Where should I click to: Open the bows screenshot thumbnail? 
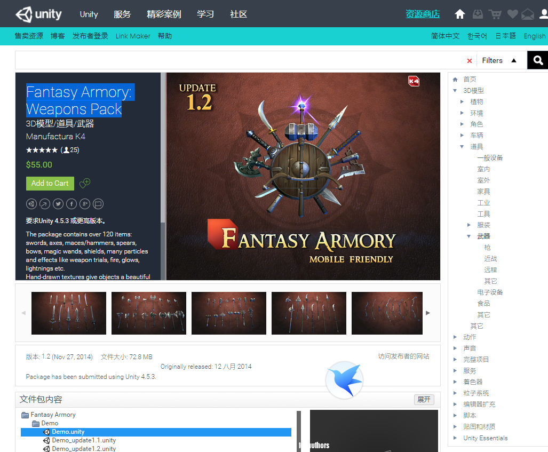coord(387,313)
